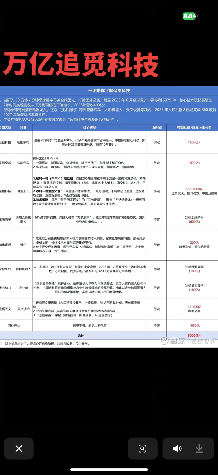
Task: Tap the 1000亿 valuation in 其他产业 row
Action: click(194, 326)
